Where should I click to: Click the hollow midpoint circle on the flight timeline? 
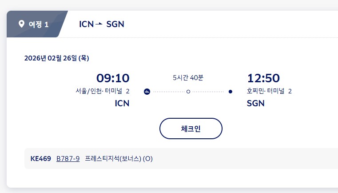point(188,92)
